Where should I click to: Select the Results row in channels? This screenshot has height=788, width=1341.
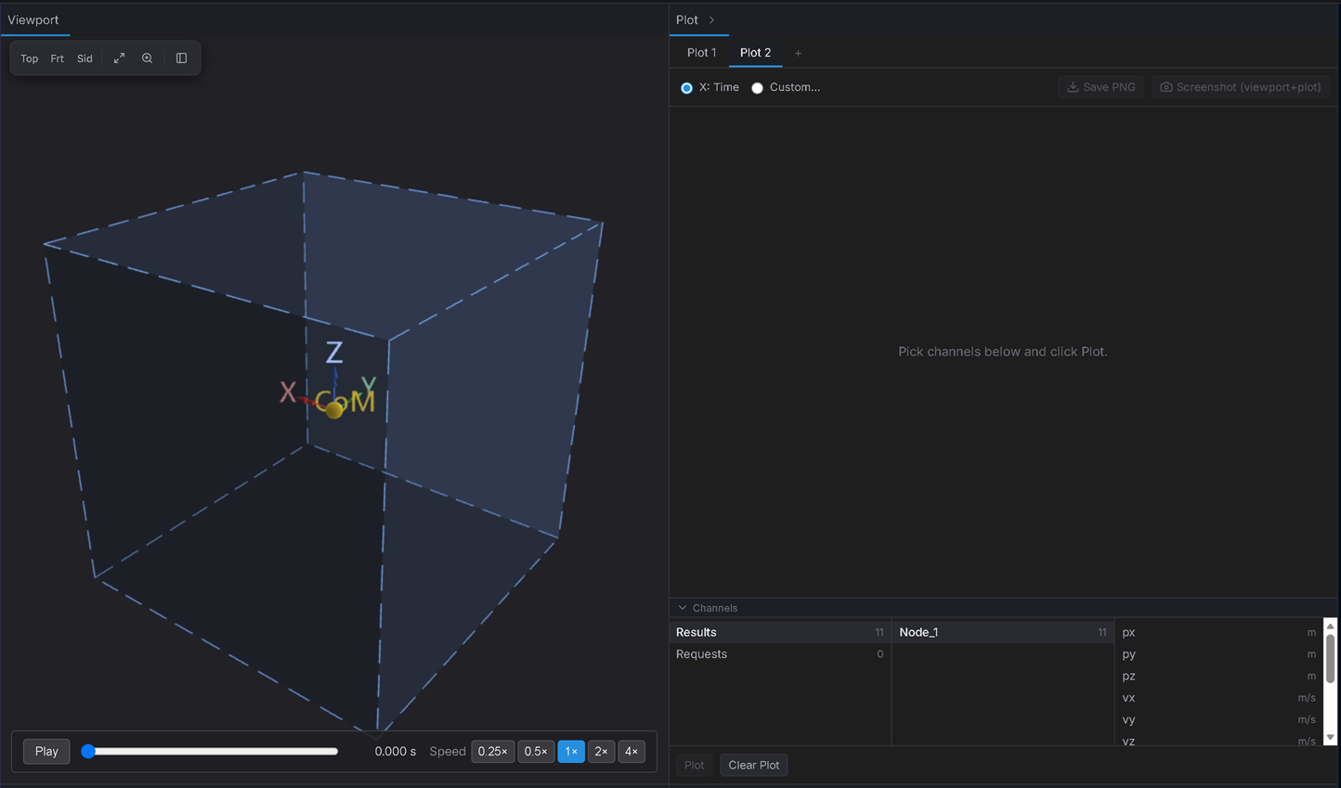tap(779, 632)
